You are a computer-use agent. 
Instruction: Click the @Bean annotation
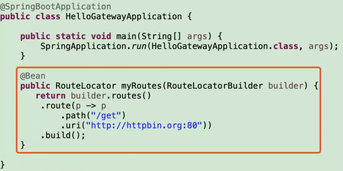(33, 76)
